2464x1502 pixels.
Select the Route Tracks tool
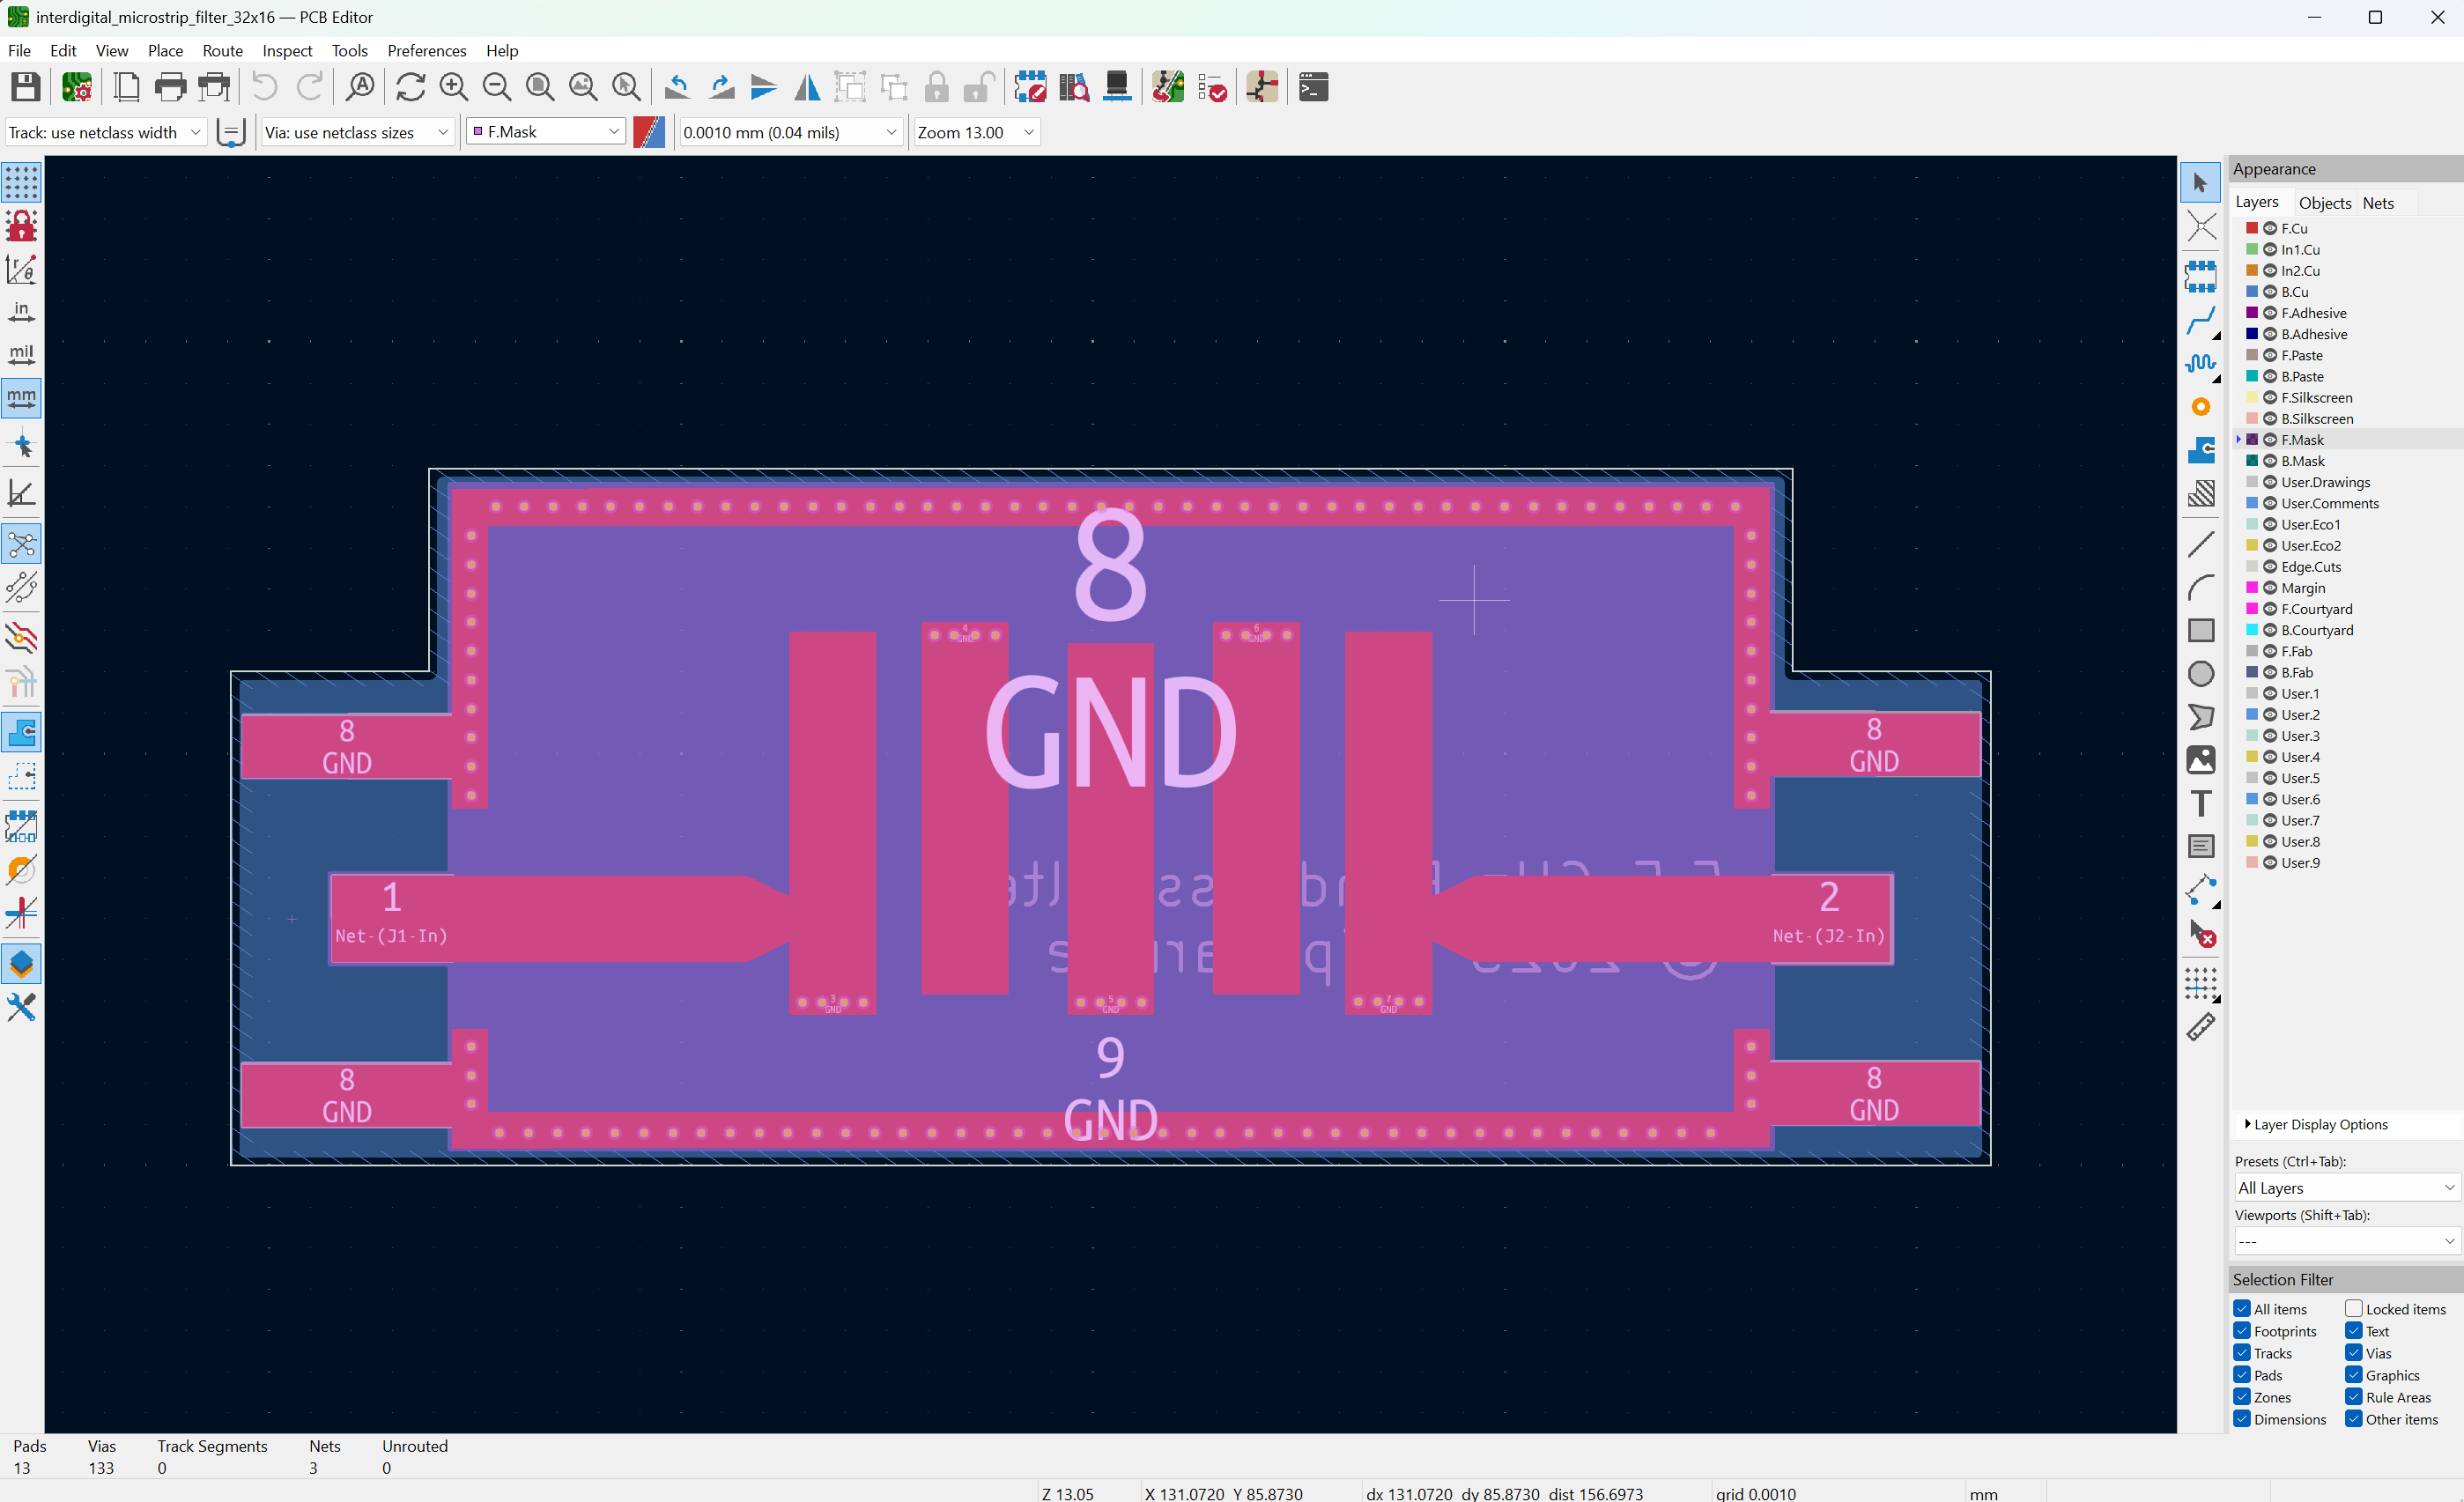tap(2200, 321)
